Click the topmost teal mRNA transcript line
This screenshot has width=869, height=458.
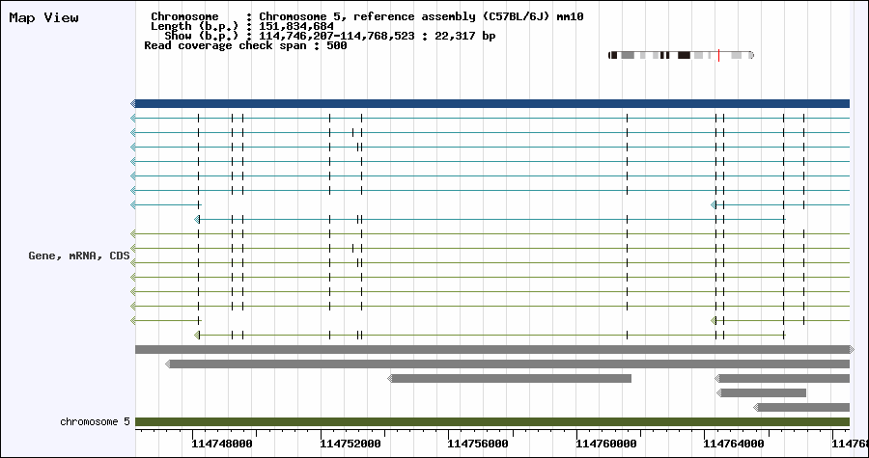[490, 118]
